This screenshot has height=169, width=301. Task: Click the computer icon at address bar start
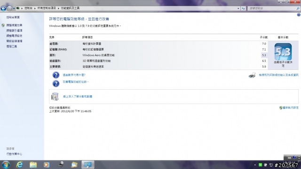point(18,8)
